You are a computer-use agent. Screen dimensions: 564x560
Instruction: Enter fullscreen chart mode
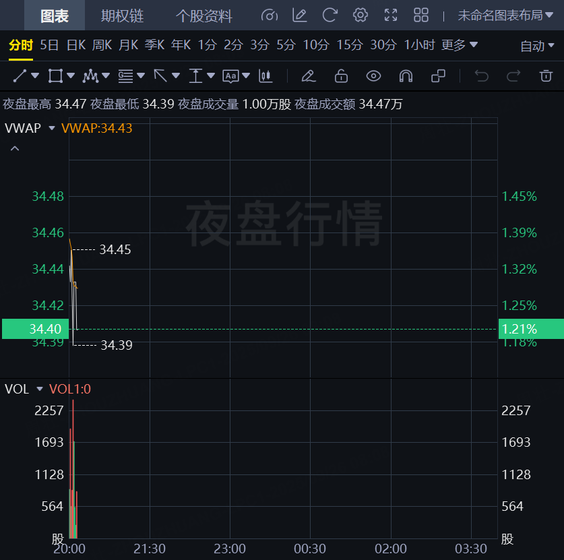(x=391, y=15)
